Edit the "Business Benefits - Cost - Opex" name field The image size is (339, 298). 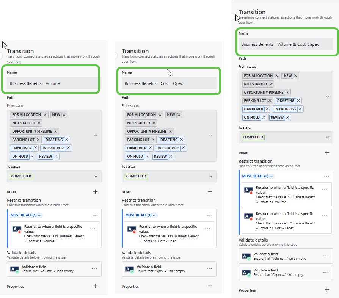pyautogui.click(x=169, y=83)
